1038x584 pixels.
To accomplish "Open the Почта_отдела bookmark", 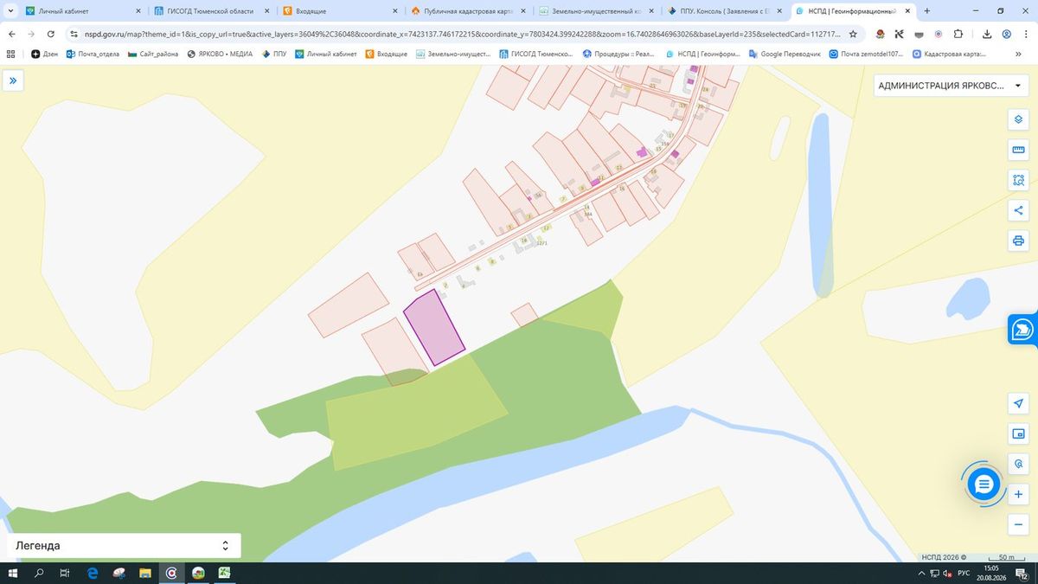I will [x=93, y=54].
